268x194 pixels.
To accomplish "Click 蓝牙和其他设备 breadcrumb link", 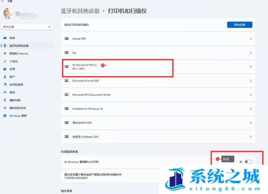I will point(80,11).
